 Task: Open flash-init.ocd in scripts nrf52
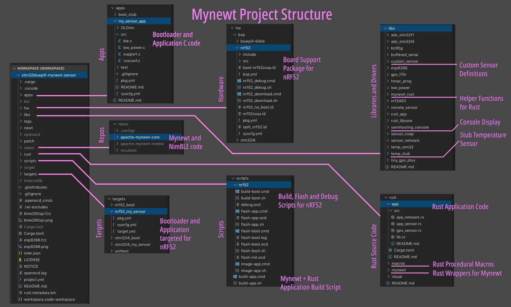pyautogui.click(x=253, y=257)
